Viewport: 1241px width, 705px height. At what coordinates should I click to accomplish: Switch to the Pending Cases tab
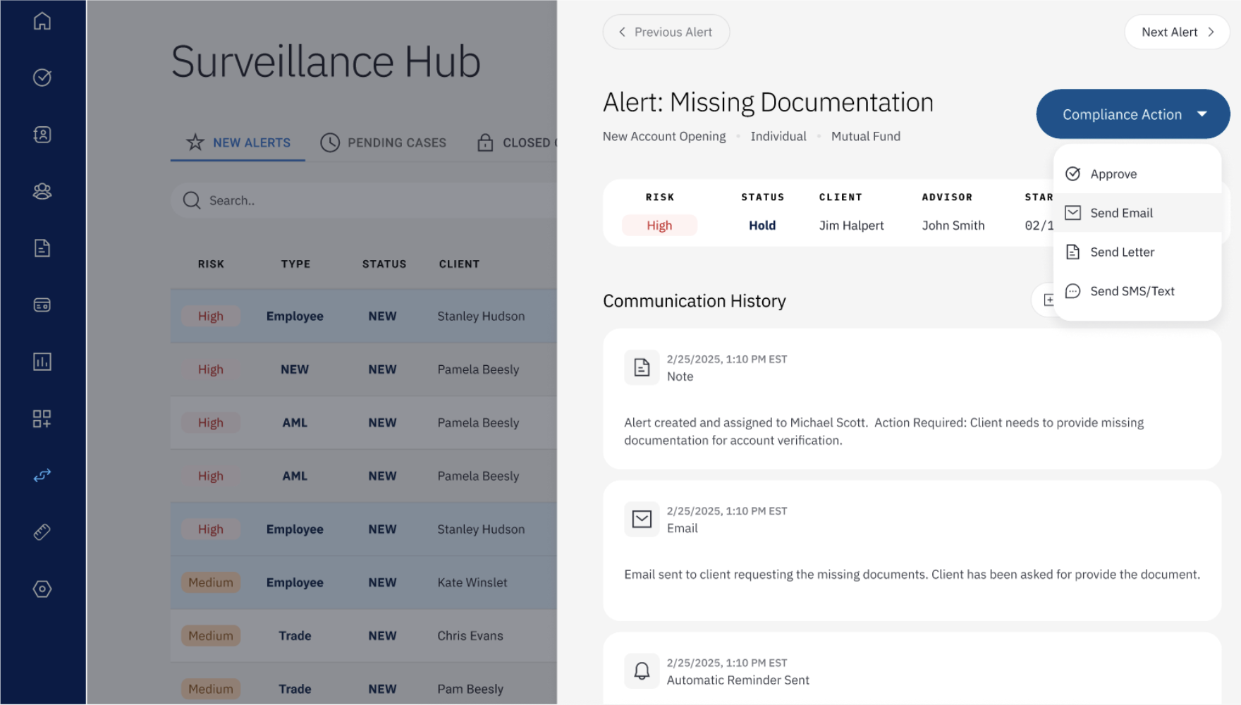(384, 142)
